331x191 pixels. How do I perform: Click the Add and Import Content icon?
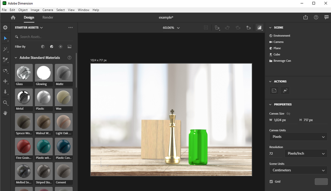[x=5, y=27]
